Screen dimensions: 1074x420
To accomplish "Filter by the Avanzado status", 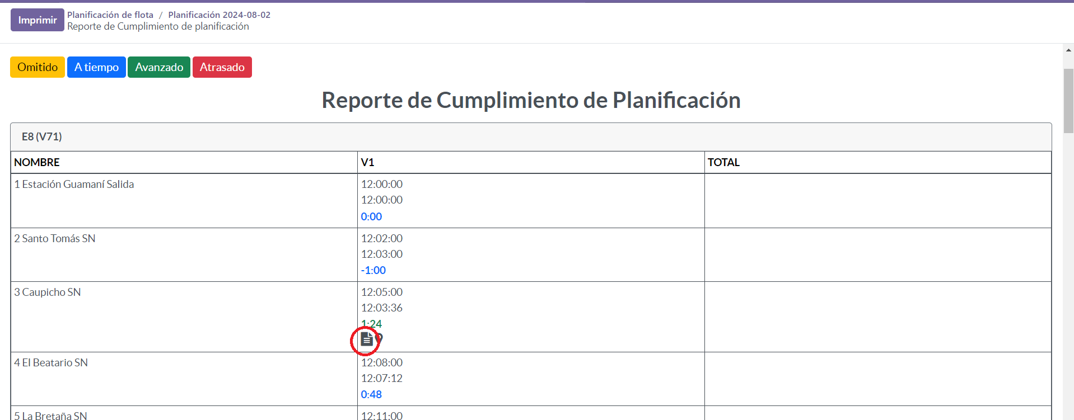I will (x=159, y=67).
